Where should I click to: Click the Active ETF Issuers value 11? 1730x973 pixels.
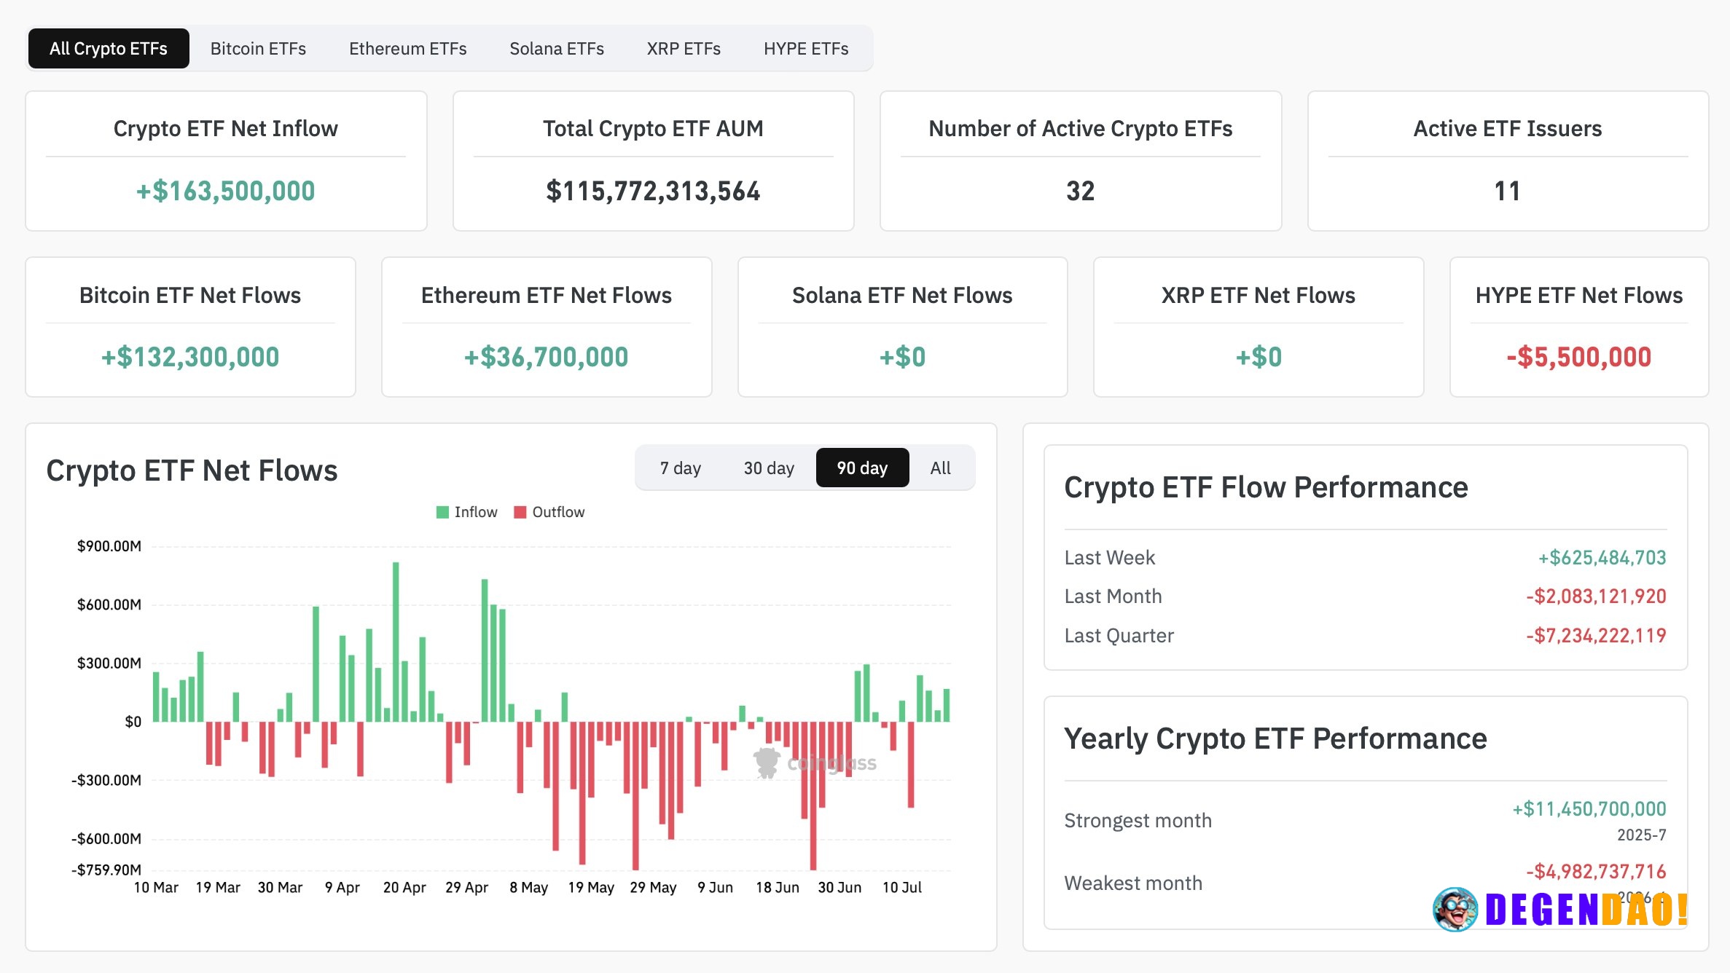[1507, 192]
